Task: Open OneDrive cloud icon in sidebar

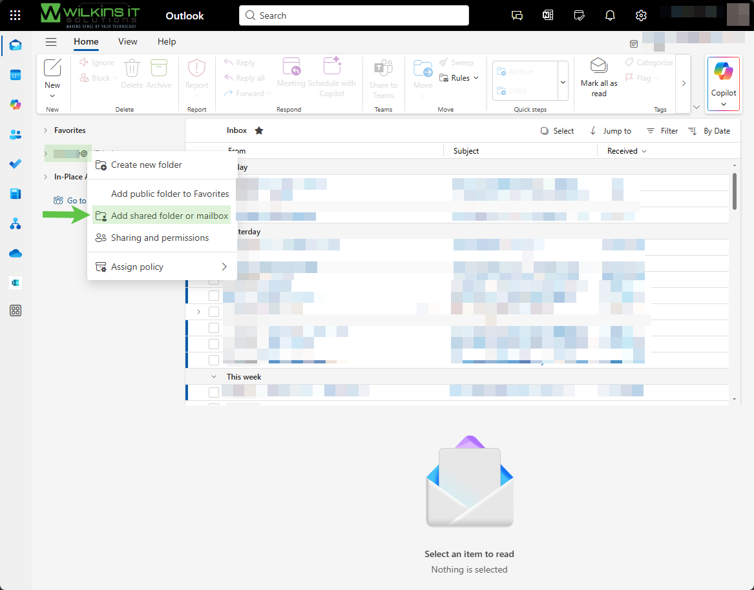Action: 16,253
